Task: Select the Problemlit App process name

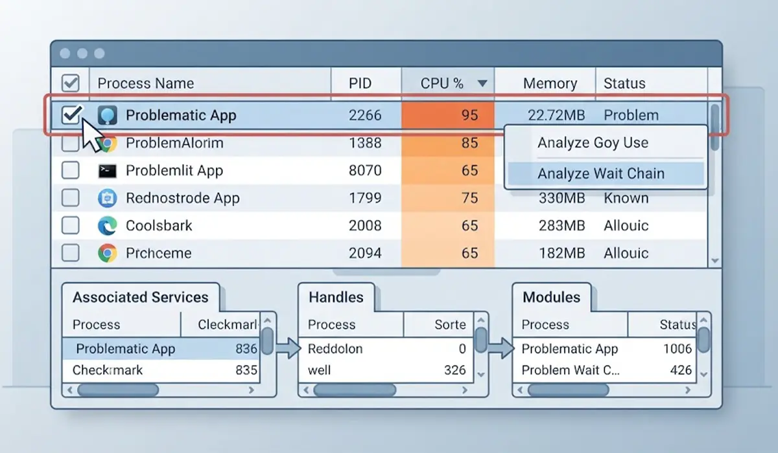Action: click(x=174, y=171)
